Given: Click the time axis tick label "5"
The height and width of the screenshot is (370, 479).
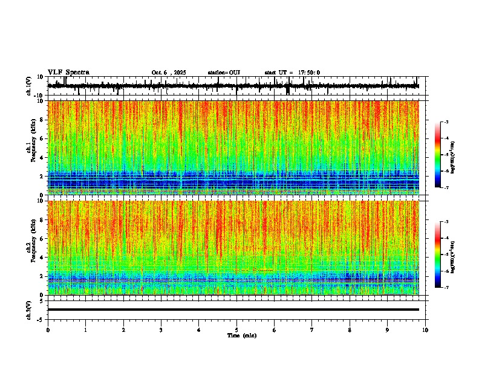Looking at the screenshot, I should pyautogui.click(x=236, y=330).
